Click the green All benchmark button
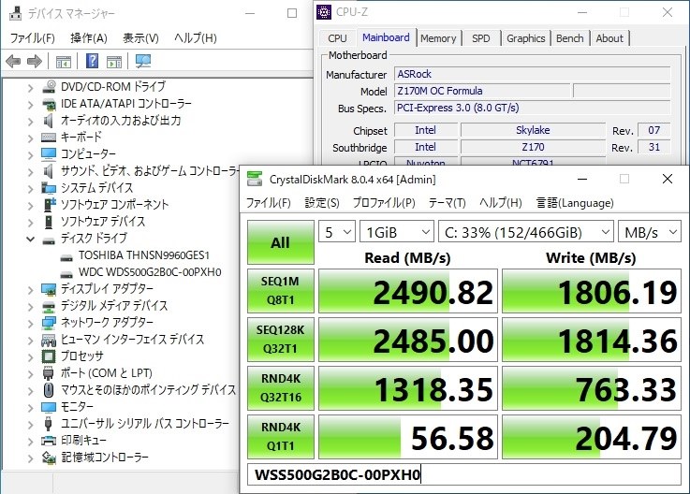Screen dimensions: 690x494 point(281,242)
